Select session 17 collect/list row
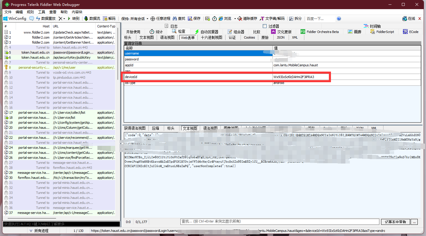Image resolution: width=426 pixels, height=236 pixels. (x=59, y=113)
